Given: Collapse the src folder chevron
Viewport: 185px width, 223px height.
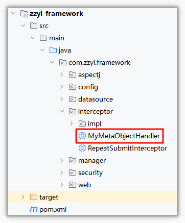Looking at the screenshot, I should [23, 26].
